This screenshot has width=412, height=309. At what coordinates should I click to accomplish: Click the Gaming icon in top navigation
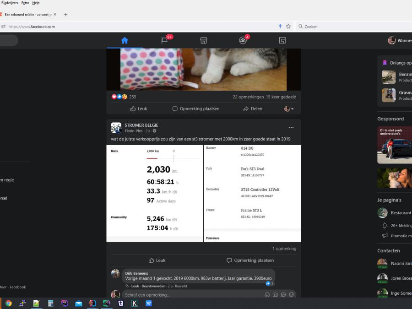(x=282, y=40)
